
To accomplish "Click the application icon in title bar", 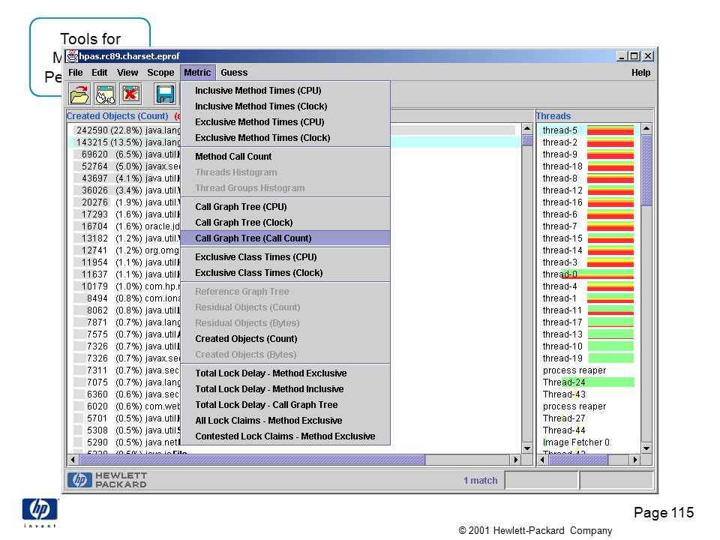I will [x=72, y=56].
